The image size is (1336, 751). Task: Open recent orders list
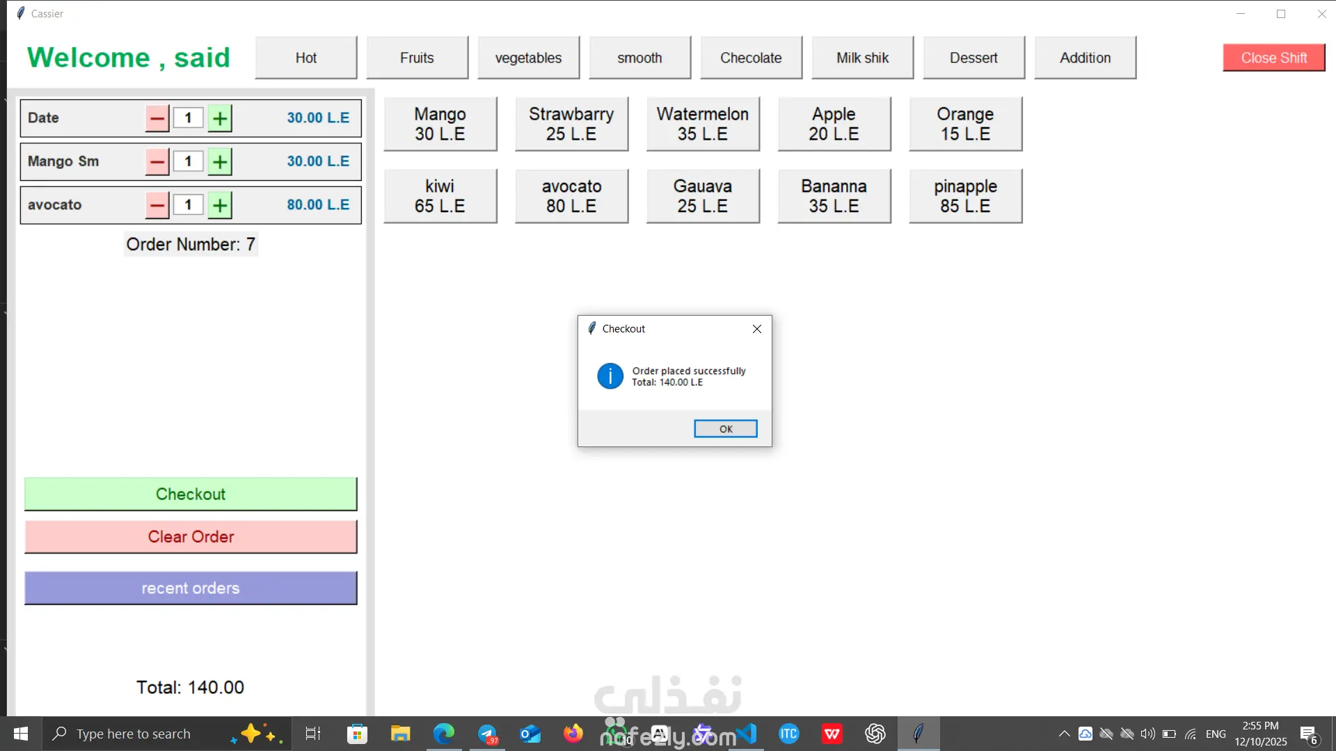[x=191, y=588]
